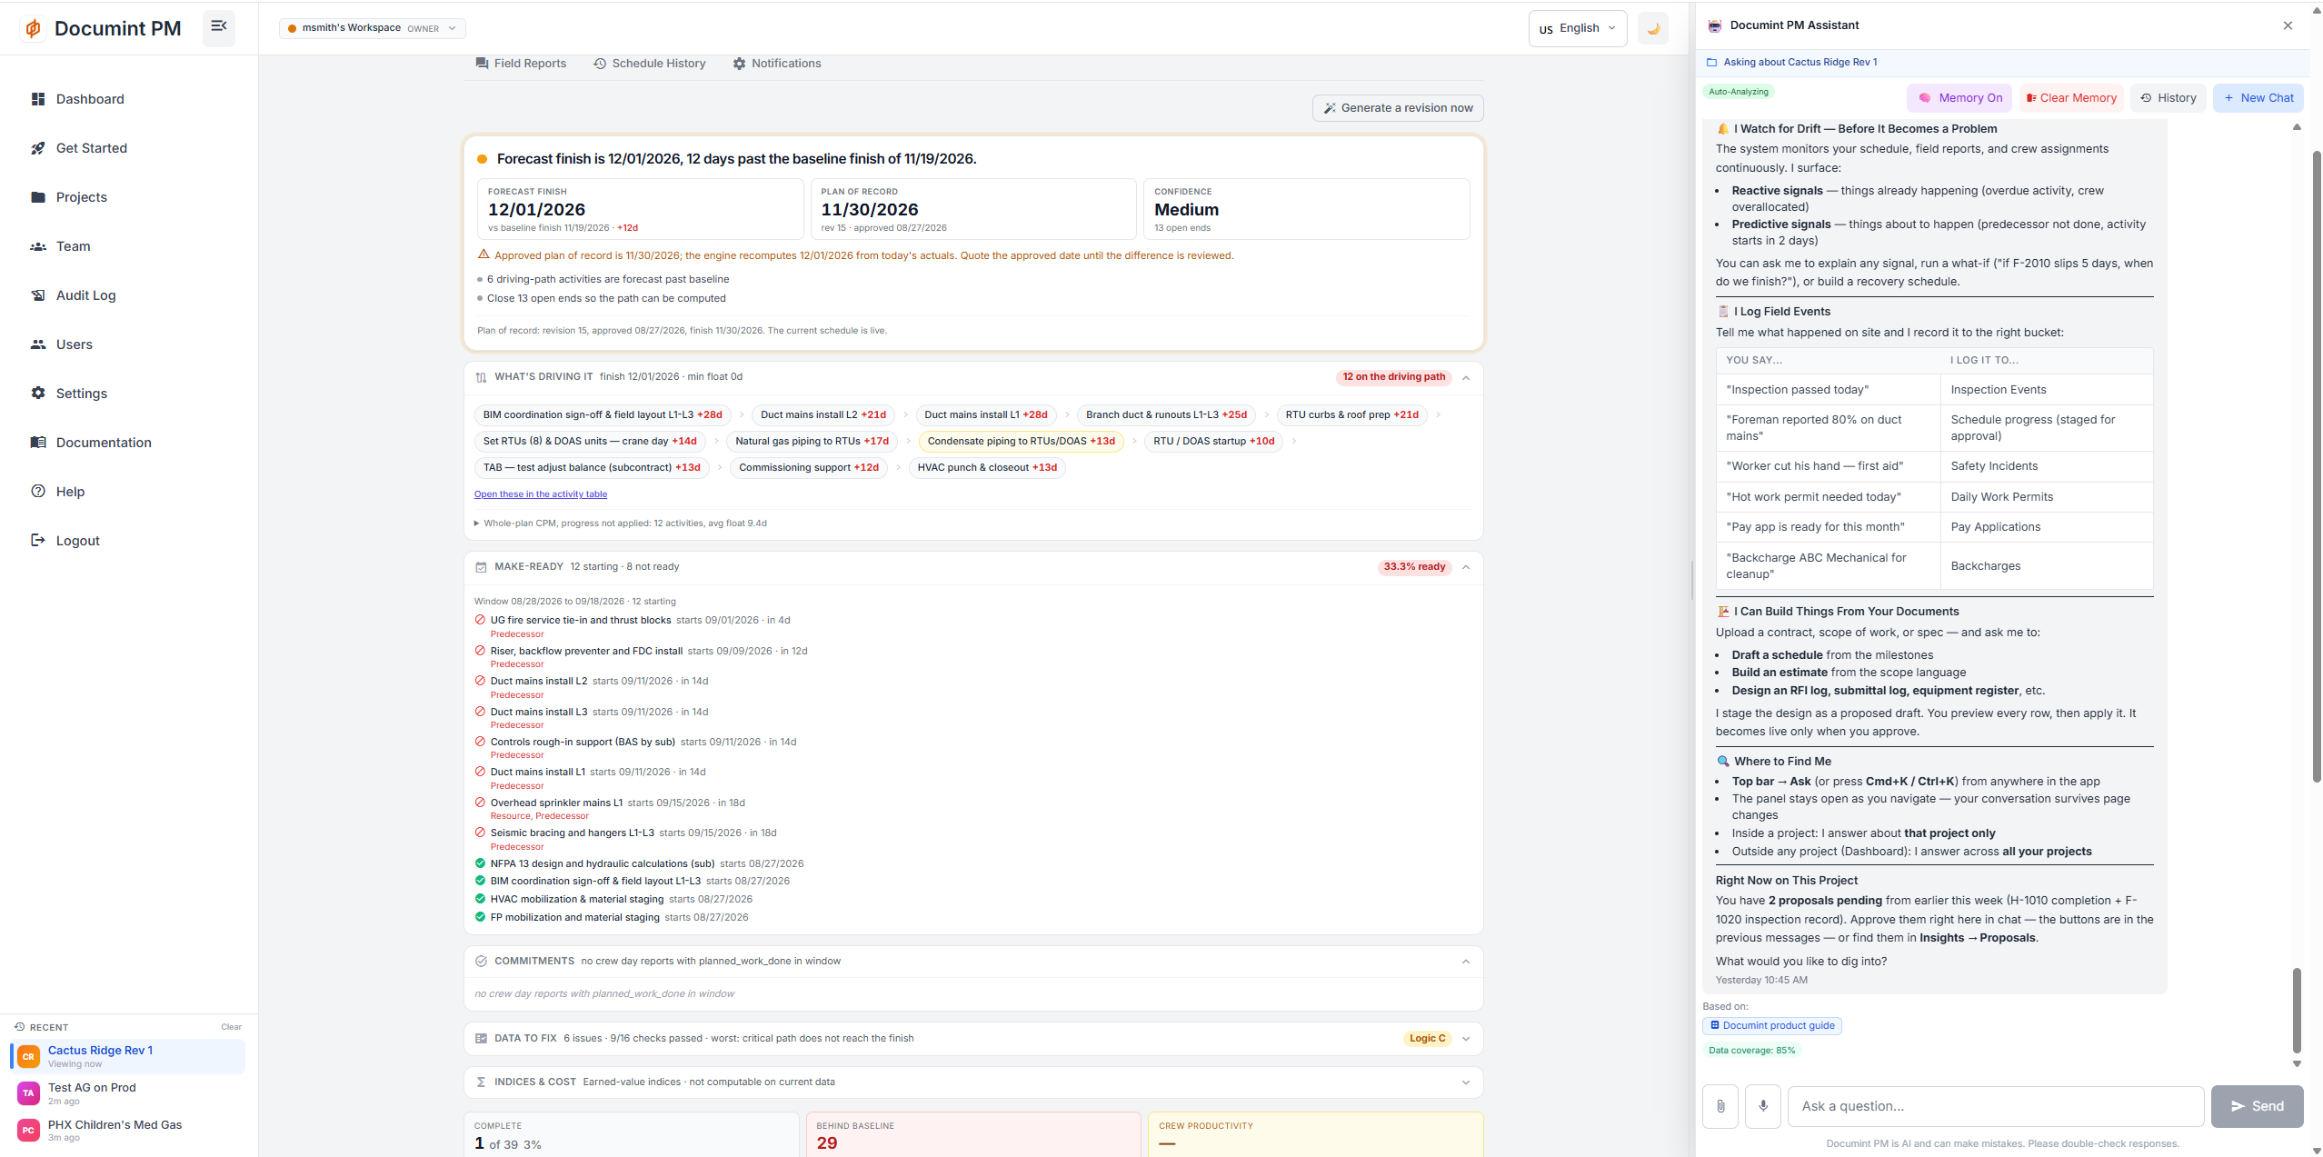Toggle Memory On in the assistant
Image resolution: width=2323 pixels, height=1157 pixels.
point(1959,98)
